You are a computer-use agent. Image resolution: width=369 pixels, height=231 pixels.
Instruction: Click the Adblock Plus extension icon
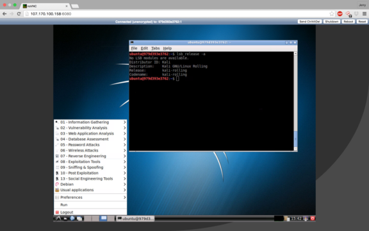click(x=340, y=14)
